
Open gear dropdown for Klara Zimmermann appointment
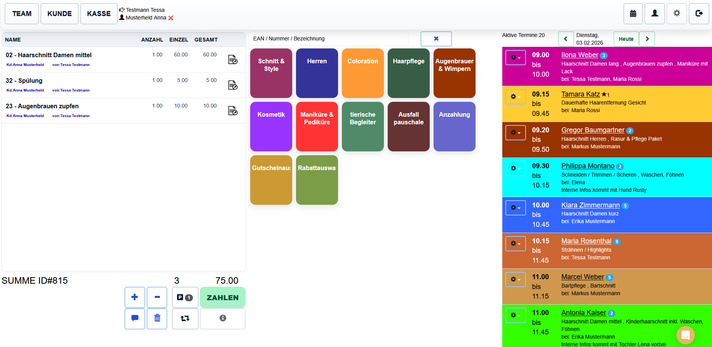pyautogui.click(x=515, y=208)
